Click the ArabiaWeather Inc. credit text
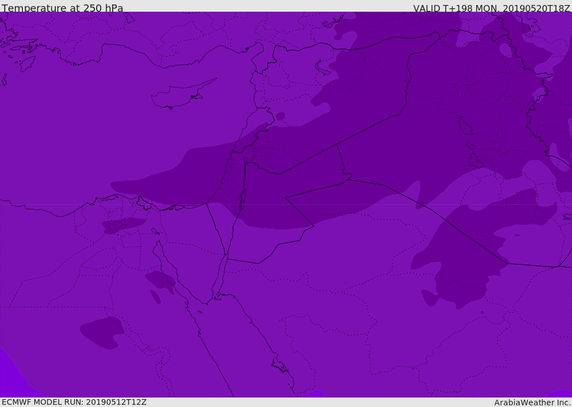 coord(532,403)
